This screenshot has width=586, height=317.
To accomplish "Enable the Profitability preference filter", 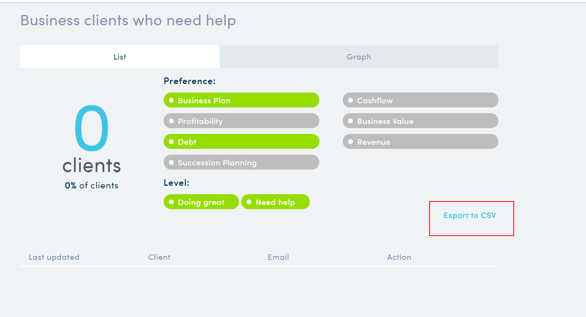I will coord(241,121).
